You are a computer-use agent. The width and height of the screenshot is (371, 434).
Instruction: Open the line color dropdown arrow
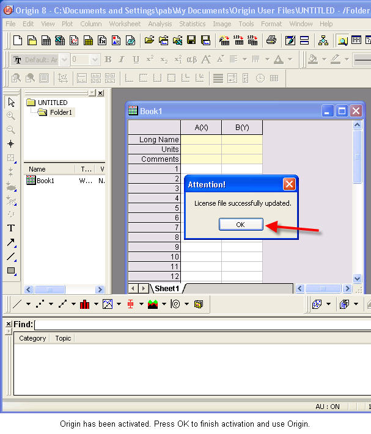coord(347,59)
